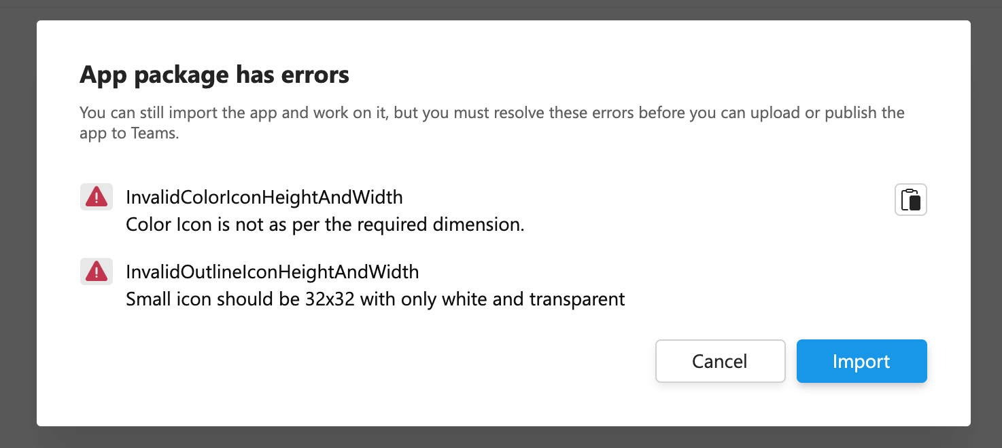The width and height of the screenshot is (1002, 448).
Task: Click the dialog heading App package has errors
Action: [214, 75]
